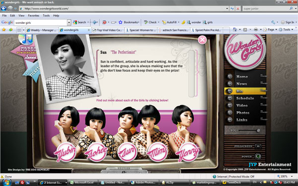
Task: Expand the search provider dropdown arrow
Action: coord(296,8)
